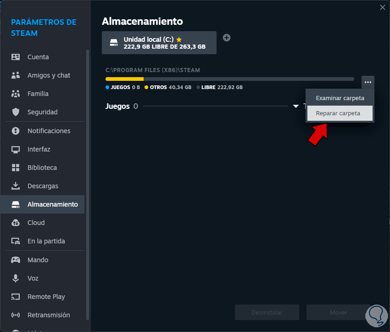Click the Cuenta account card icon
390x332 pixels.
pos(16,57)
